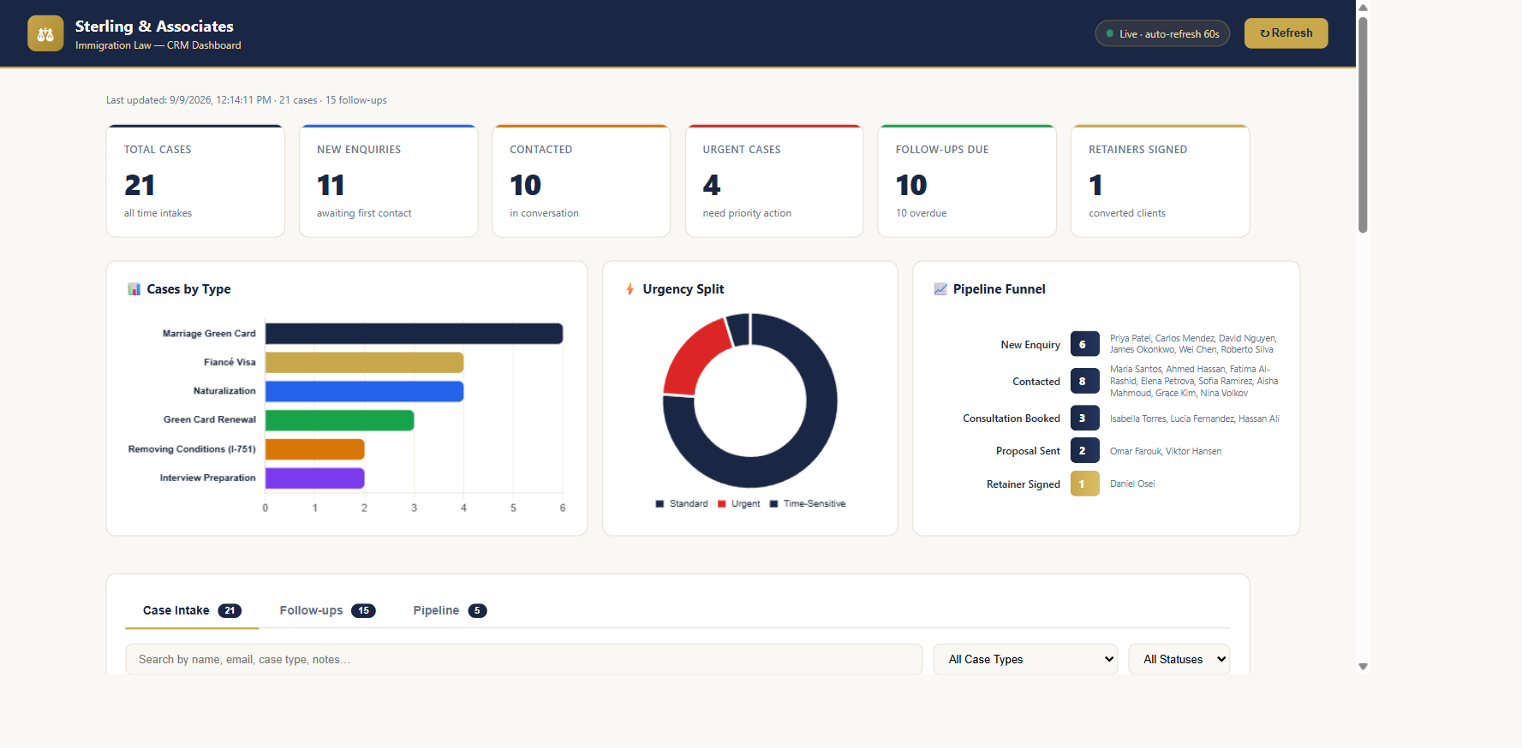Click the scrollbar down arrow
This screenshot has height=748, width=1522.
click(1363, 667)
